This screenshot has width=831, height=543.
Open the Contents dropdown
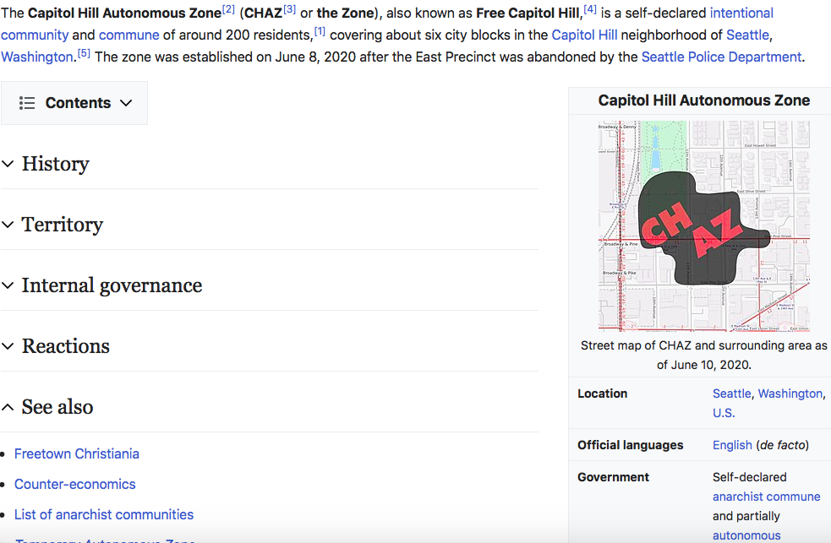[x=74, y=103]
